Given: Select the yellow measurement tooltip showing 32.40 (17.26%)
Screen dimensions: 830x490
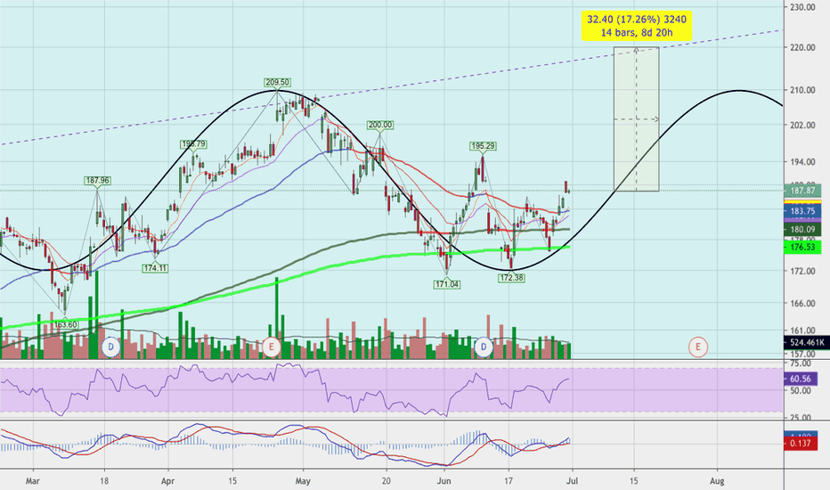Looking at the screenshot, I should [637, 26].
